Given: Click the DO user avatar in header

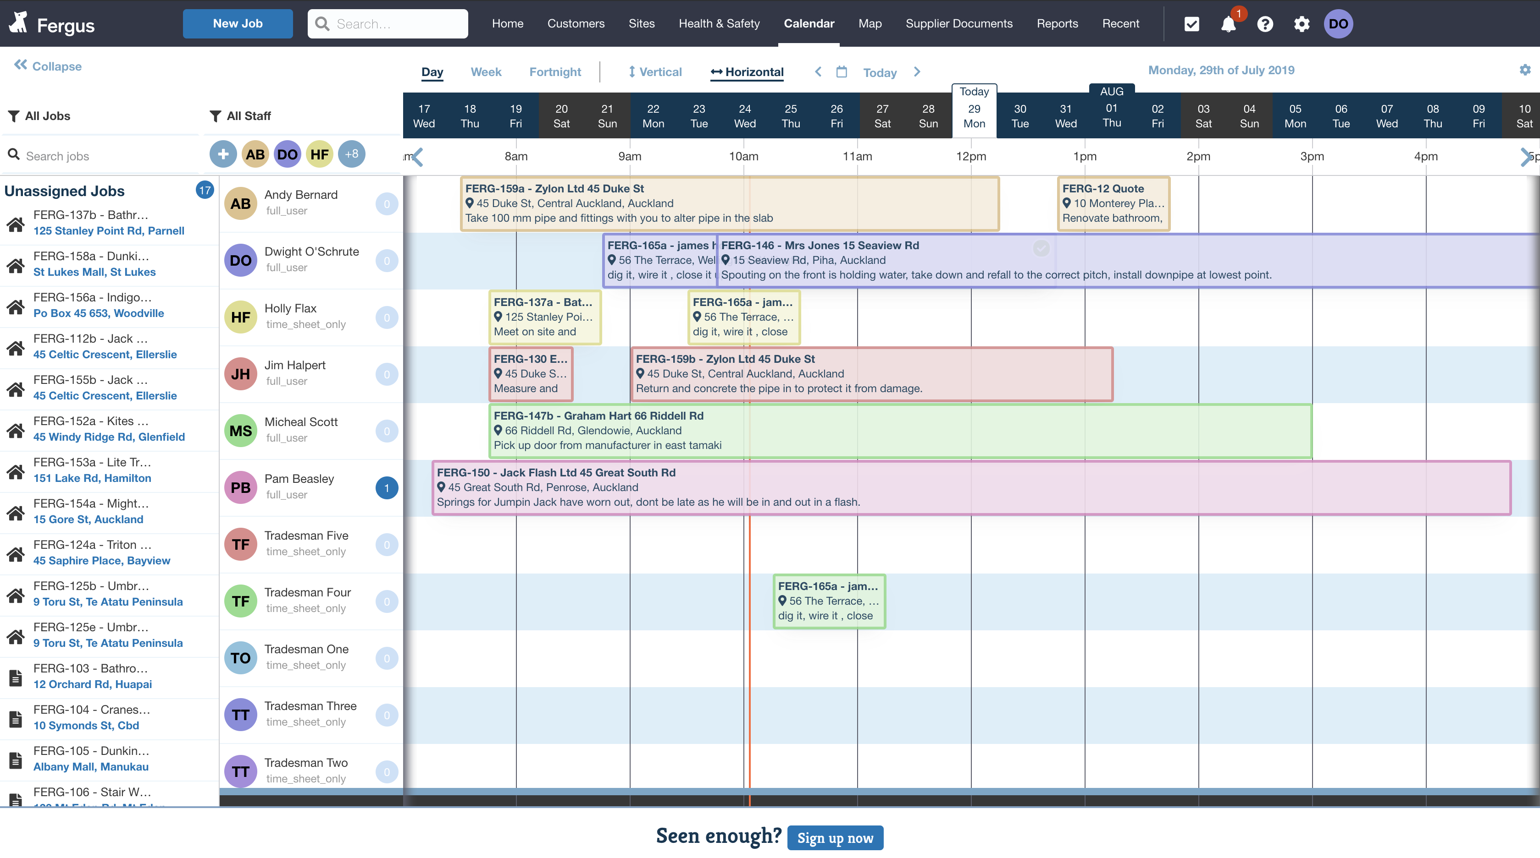Looking at the screenshot, I should pos(1338,24).
